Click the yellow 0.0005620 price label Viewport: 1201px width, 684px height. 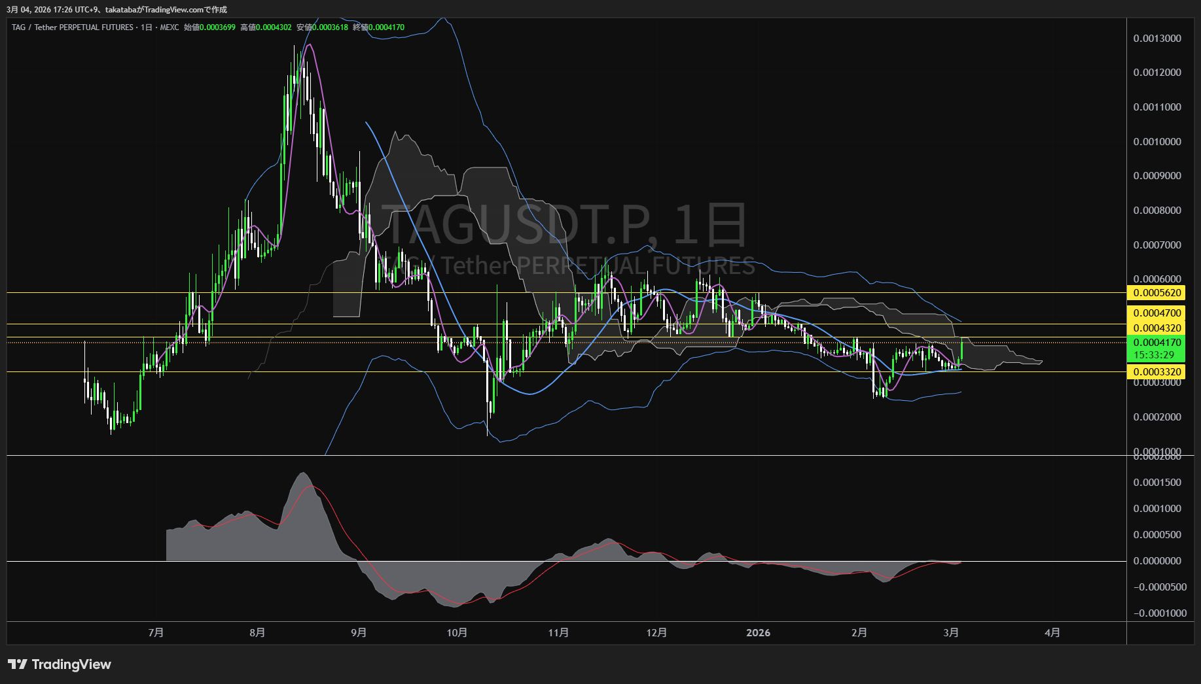(x=1156, y=293)
